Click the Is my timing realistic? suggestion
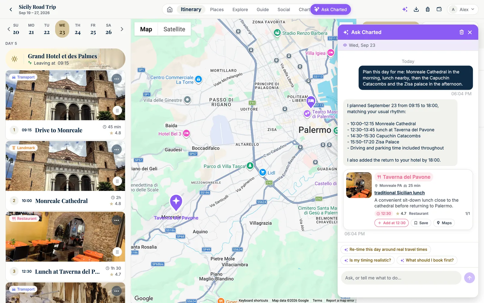 tap(367, 260)
